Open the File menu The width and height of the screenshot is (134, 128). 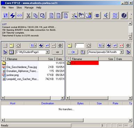tap(4, 8)
